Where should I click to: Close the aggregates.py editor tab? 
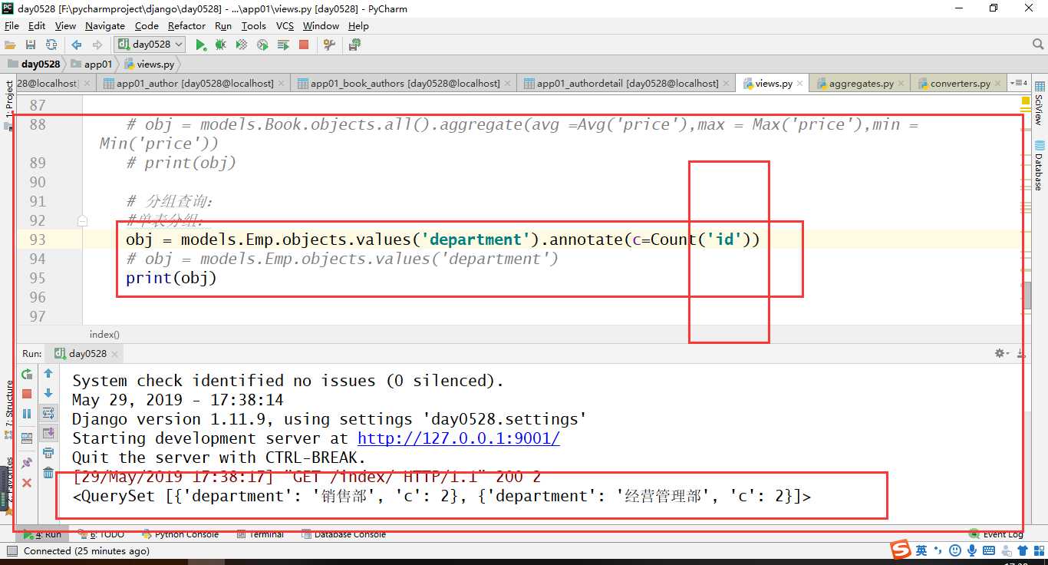(901, 84)
